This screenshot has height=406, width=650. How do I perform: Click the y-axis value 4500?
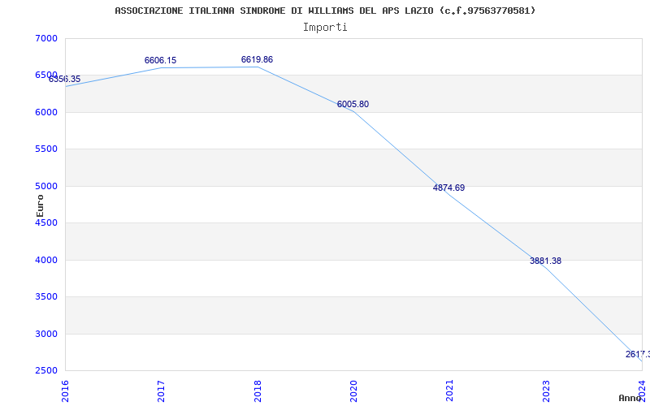[46, 222]
